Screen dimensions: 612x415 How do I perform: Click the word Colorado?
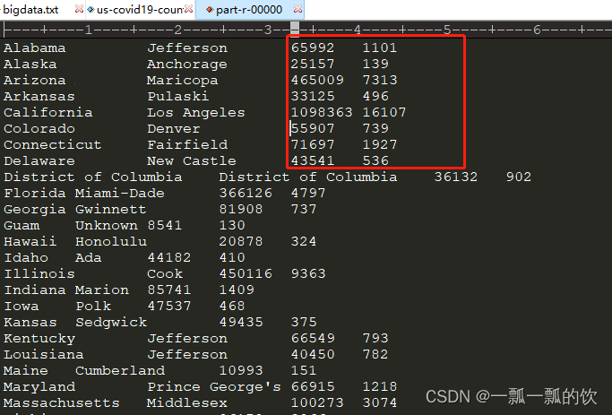point(39,128)
